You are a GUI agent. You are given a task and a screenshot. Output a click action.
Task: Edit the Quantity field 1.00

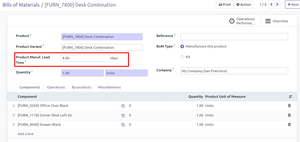[x=82, y=73]
